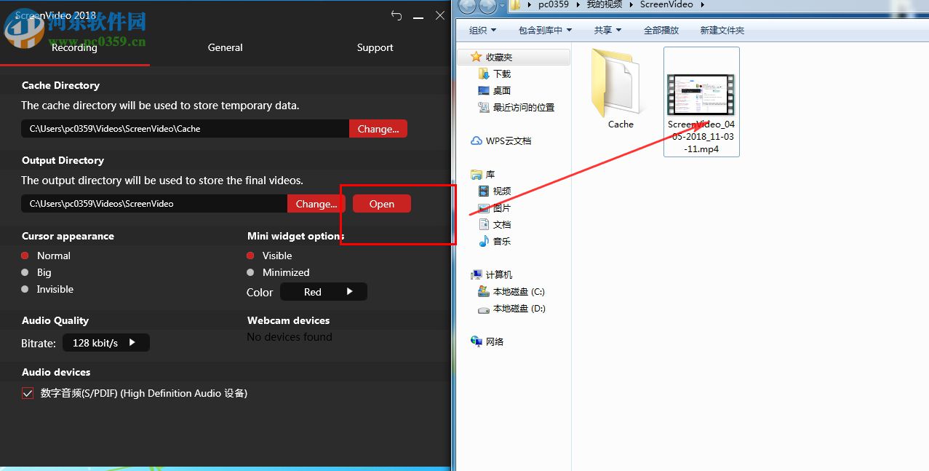The image size is (929, 471).
Task: Expand the arrow after ScreenVideo in address bar
Action: (703, 5)
